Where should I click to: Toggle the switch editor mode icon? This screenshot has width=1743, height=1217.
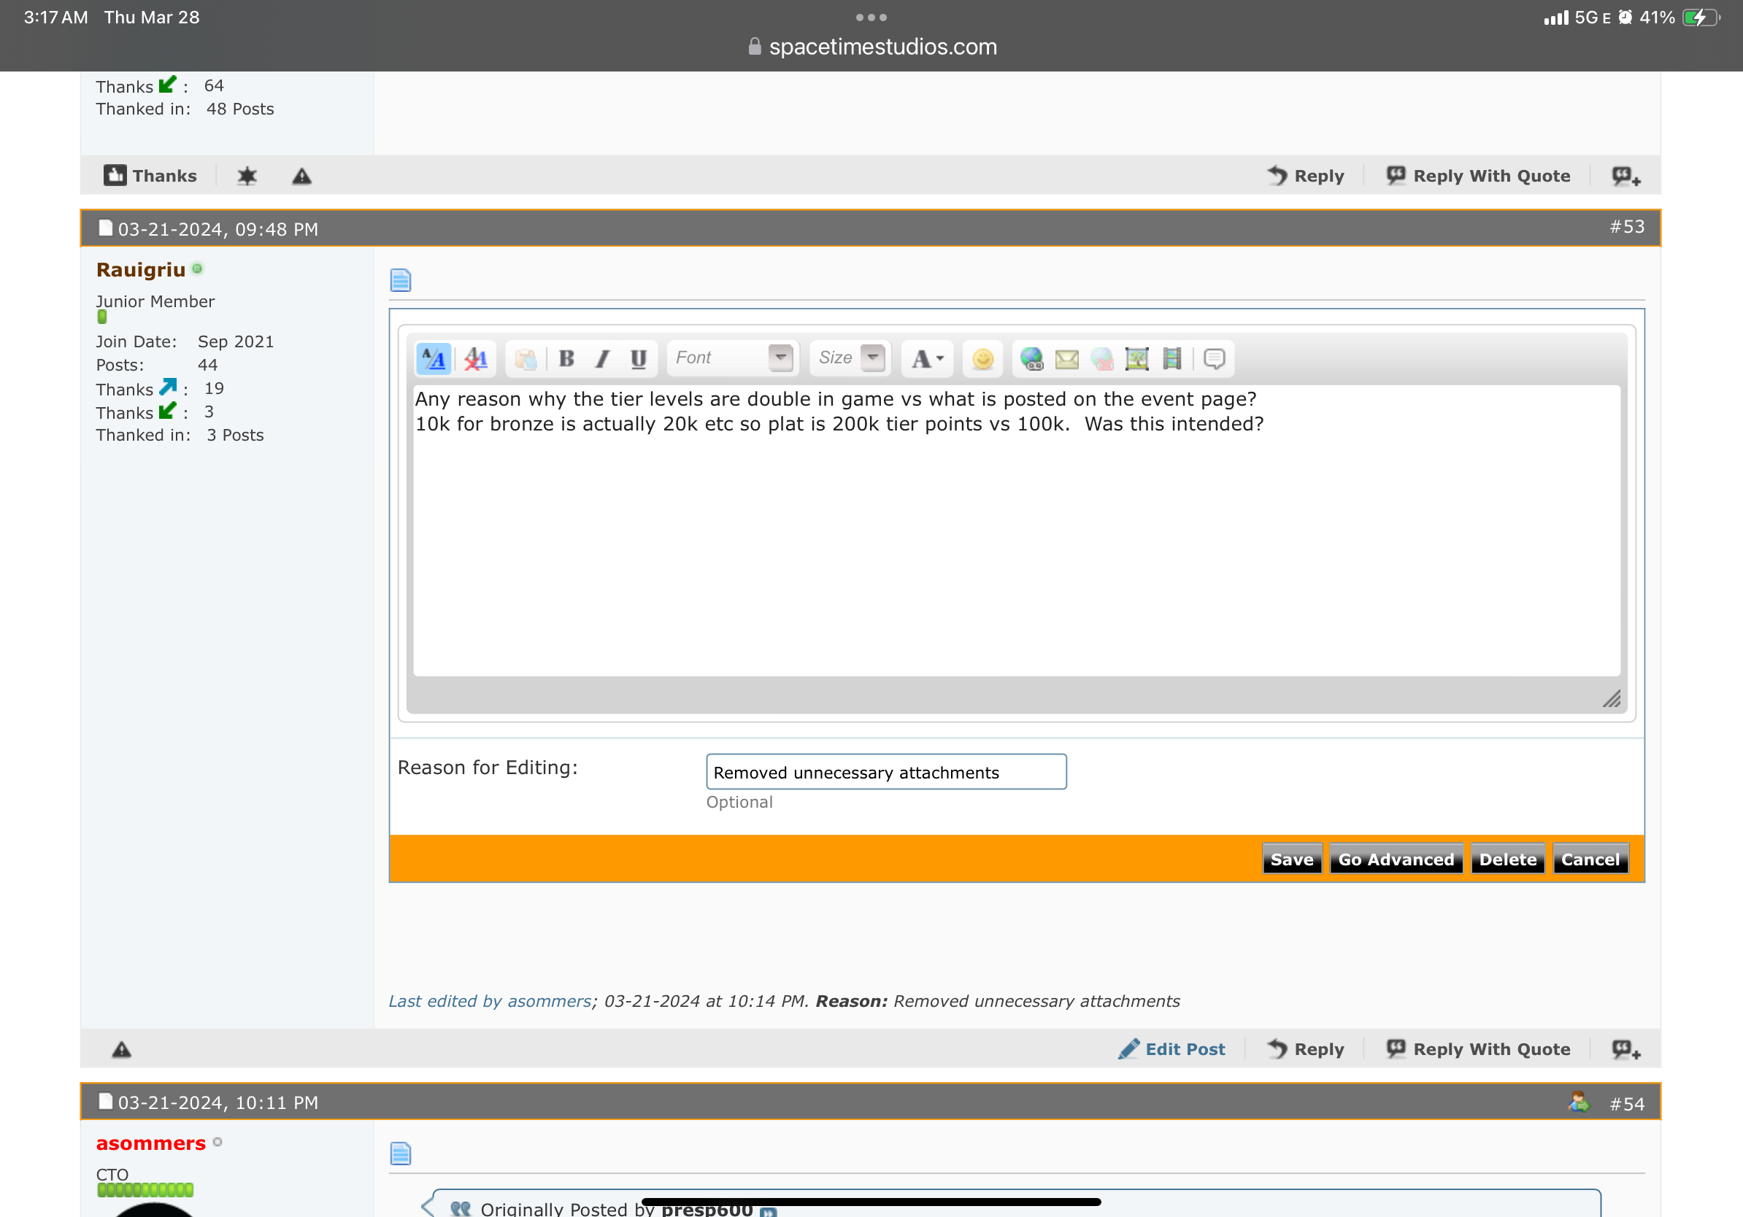[434, 358]
